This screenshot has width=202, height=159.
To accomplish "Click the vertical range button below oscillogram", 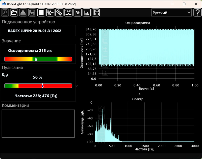I will pyautogui.click(x=105, y=73).
